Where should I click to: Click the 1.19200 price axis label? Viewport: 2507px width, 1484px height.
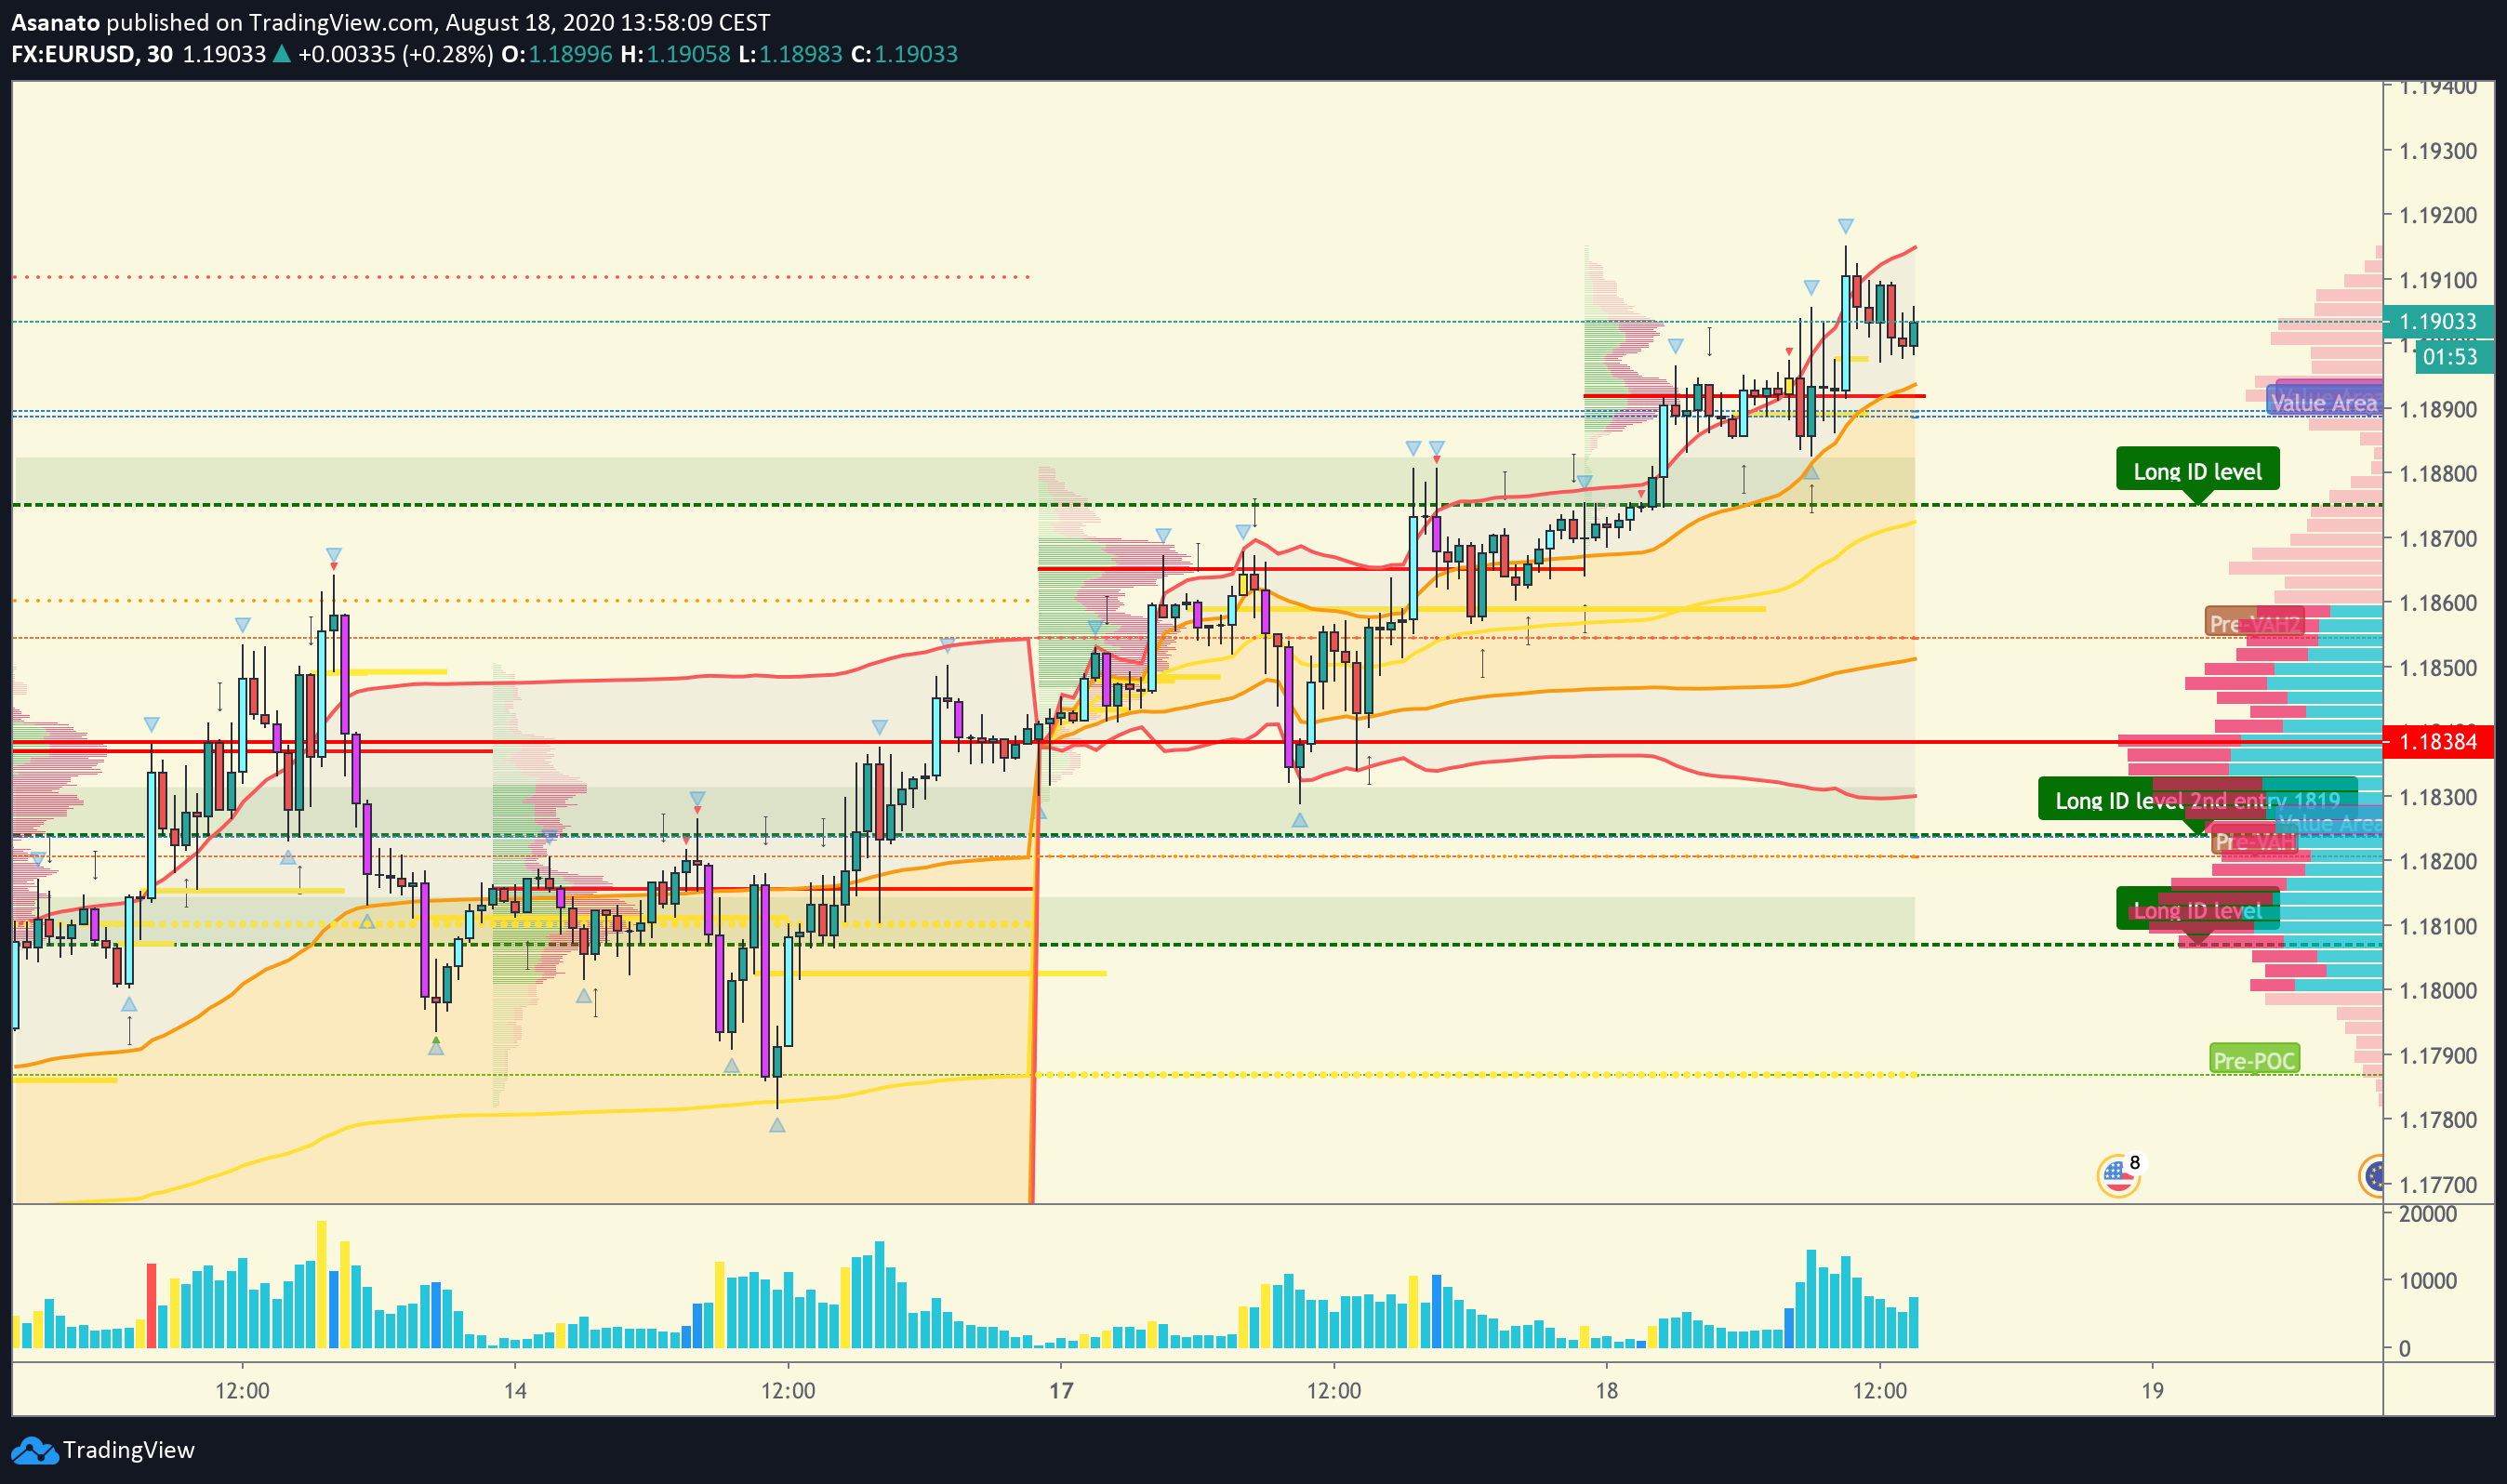2438,215
